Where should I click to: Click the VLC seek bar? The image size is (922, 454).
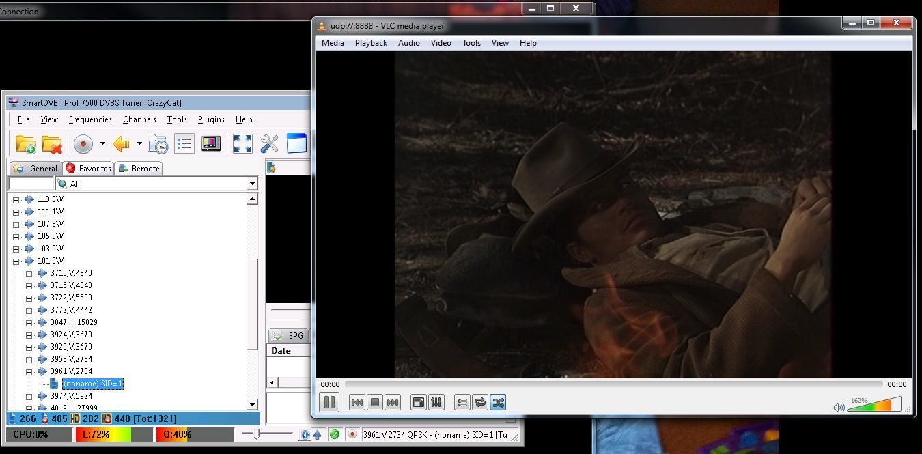click(614, 384)
